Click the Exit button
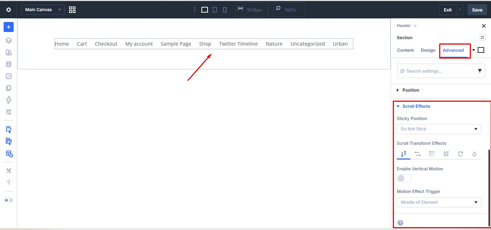491x230 pixels. tap(447, 10)
